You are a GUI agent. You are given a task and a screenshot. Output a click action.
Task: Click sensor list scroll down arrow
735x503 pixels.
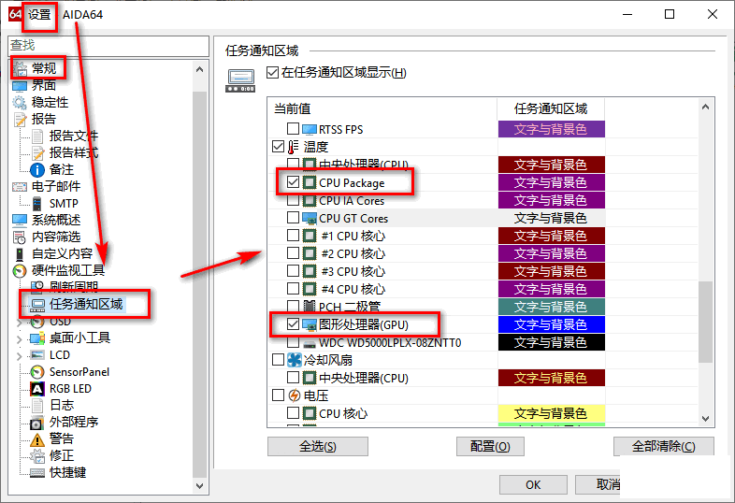point(705,419)
